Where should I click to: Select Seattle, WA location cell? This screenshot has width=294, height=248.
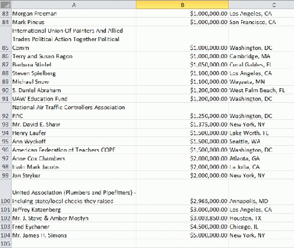point(261,142)
